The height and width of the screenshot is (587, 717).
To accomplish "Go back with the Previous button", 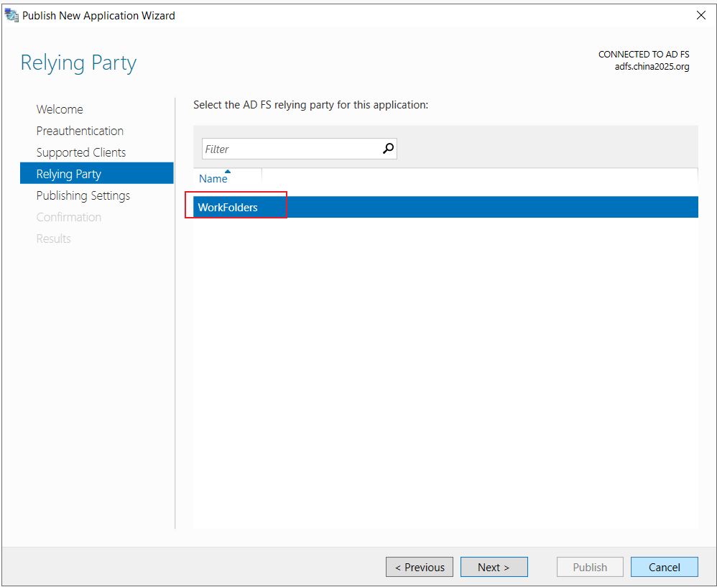I will pos(420,567).
